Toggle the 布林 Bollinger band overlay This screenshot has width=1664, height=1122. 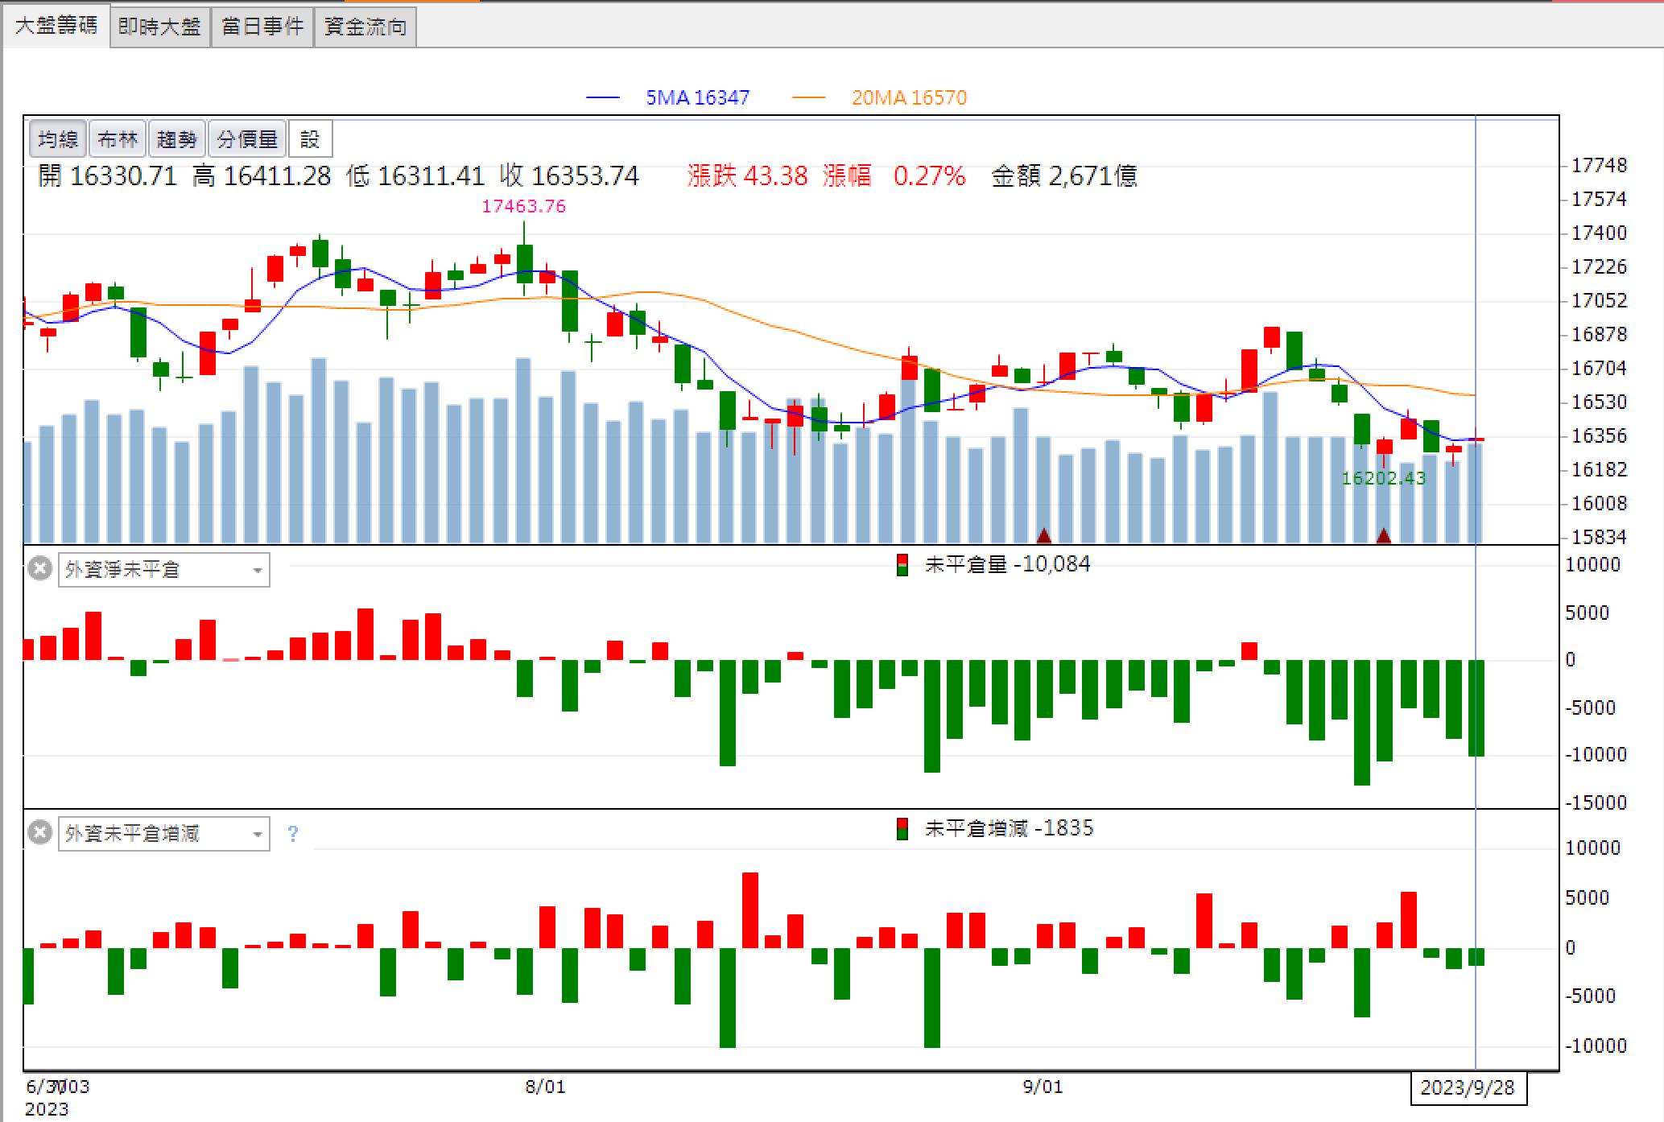point(118,140)
